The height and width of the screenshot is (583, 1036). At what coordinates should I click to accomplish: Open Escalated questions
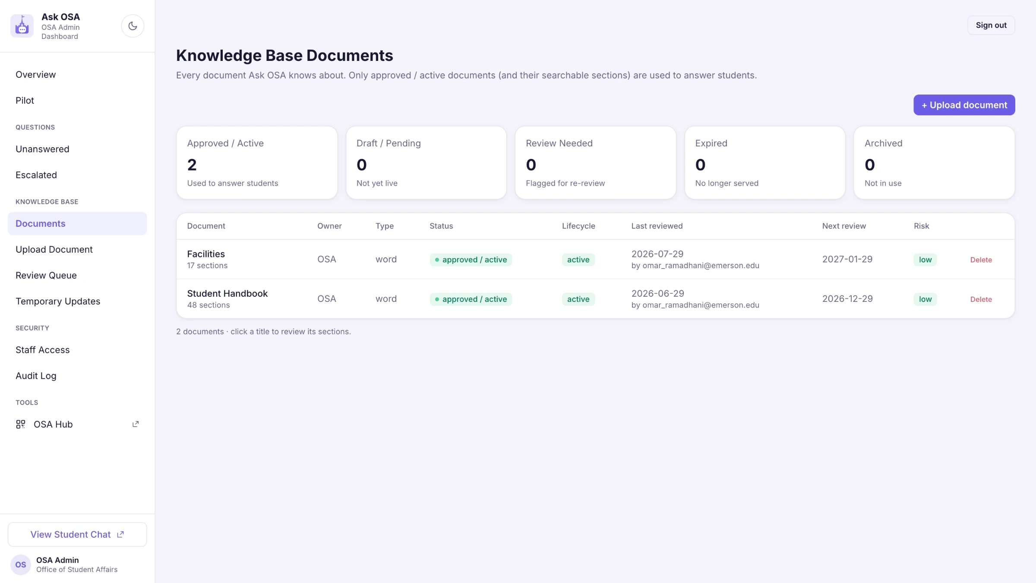77,175
